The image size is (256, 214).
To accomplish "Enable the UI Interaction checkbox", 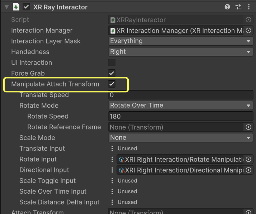I will [x=112, y=63].
